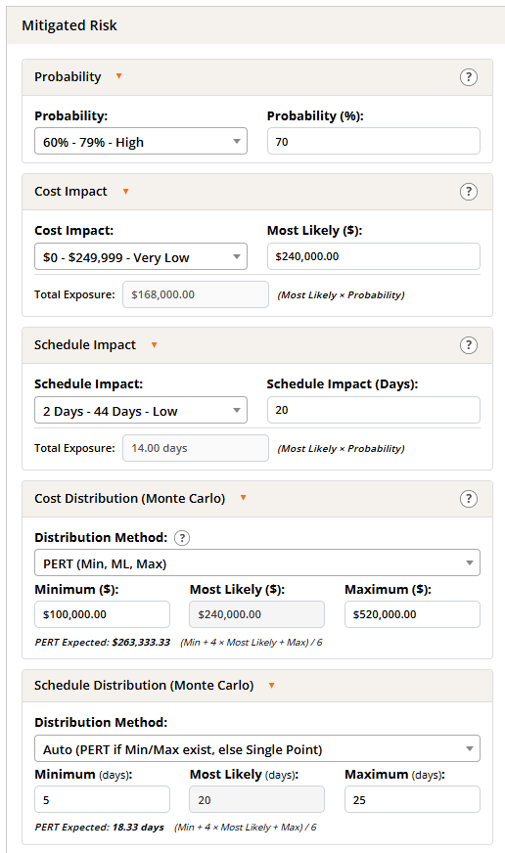Open help for the Probability section

point(469,77)
